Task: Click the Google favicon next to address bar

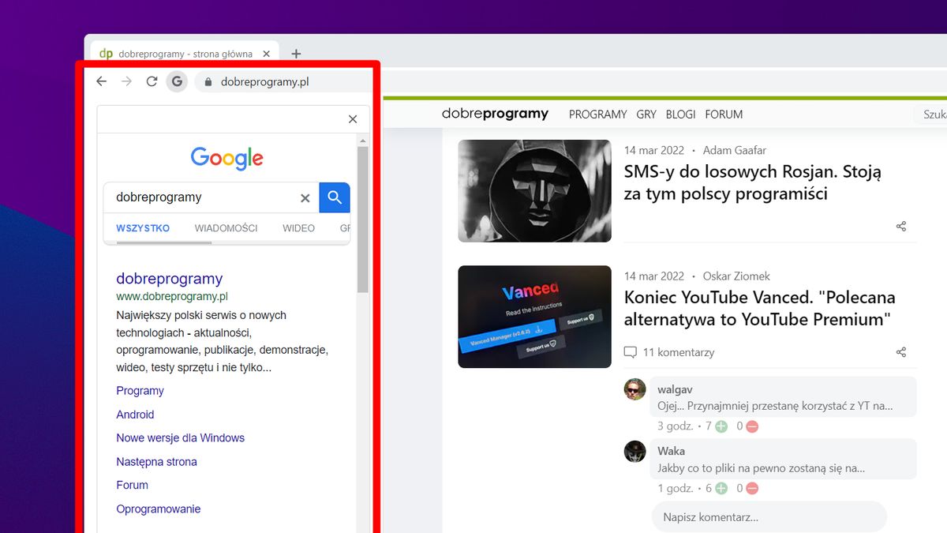Action: 177,81
